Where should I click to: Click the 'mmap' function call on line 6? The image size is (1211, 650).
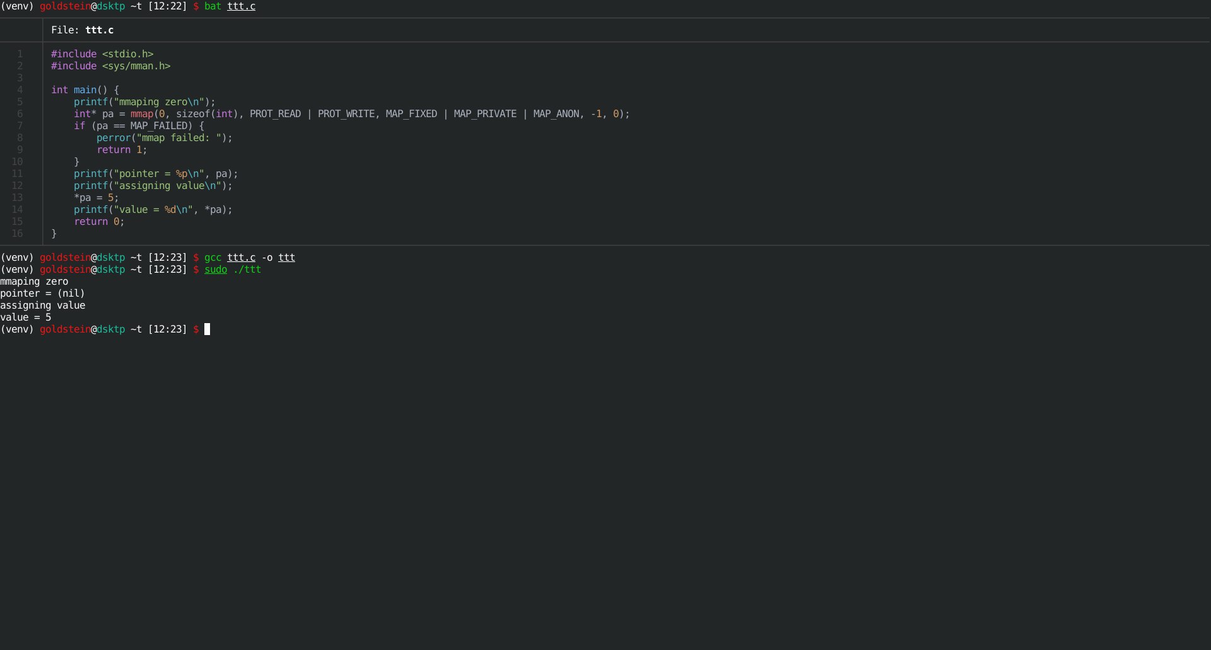click(142, 114)
